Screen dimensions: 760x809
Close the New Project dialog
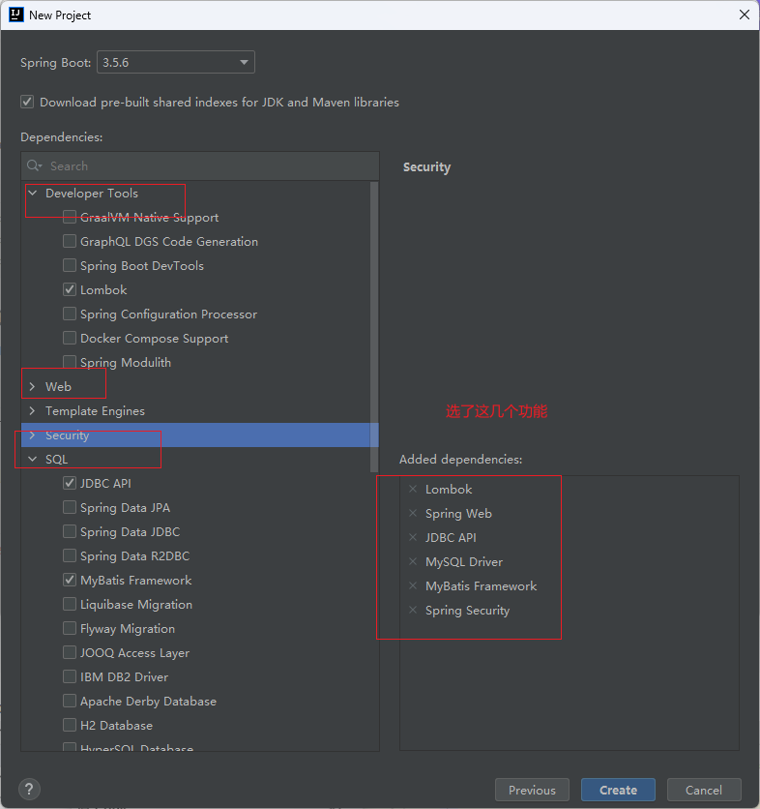point(744,15)
